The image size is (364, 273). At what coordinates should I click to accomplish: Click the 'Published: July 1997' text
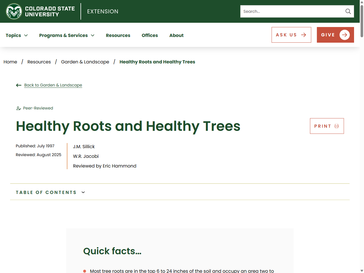coord(35,146)
